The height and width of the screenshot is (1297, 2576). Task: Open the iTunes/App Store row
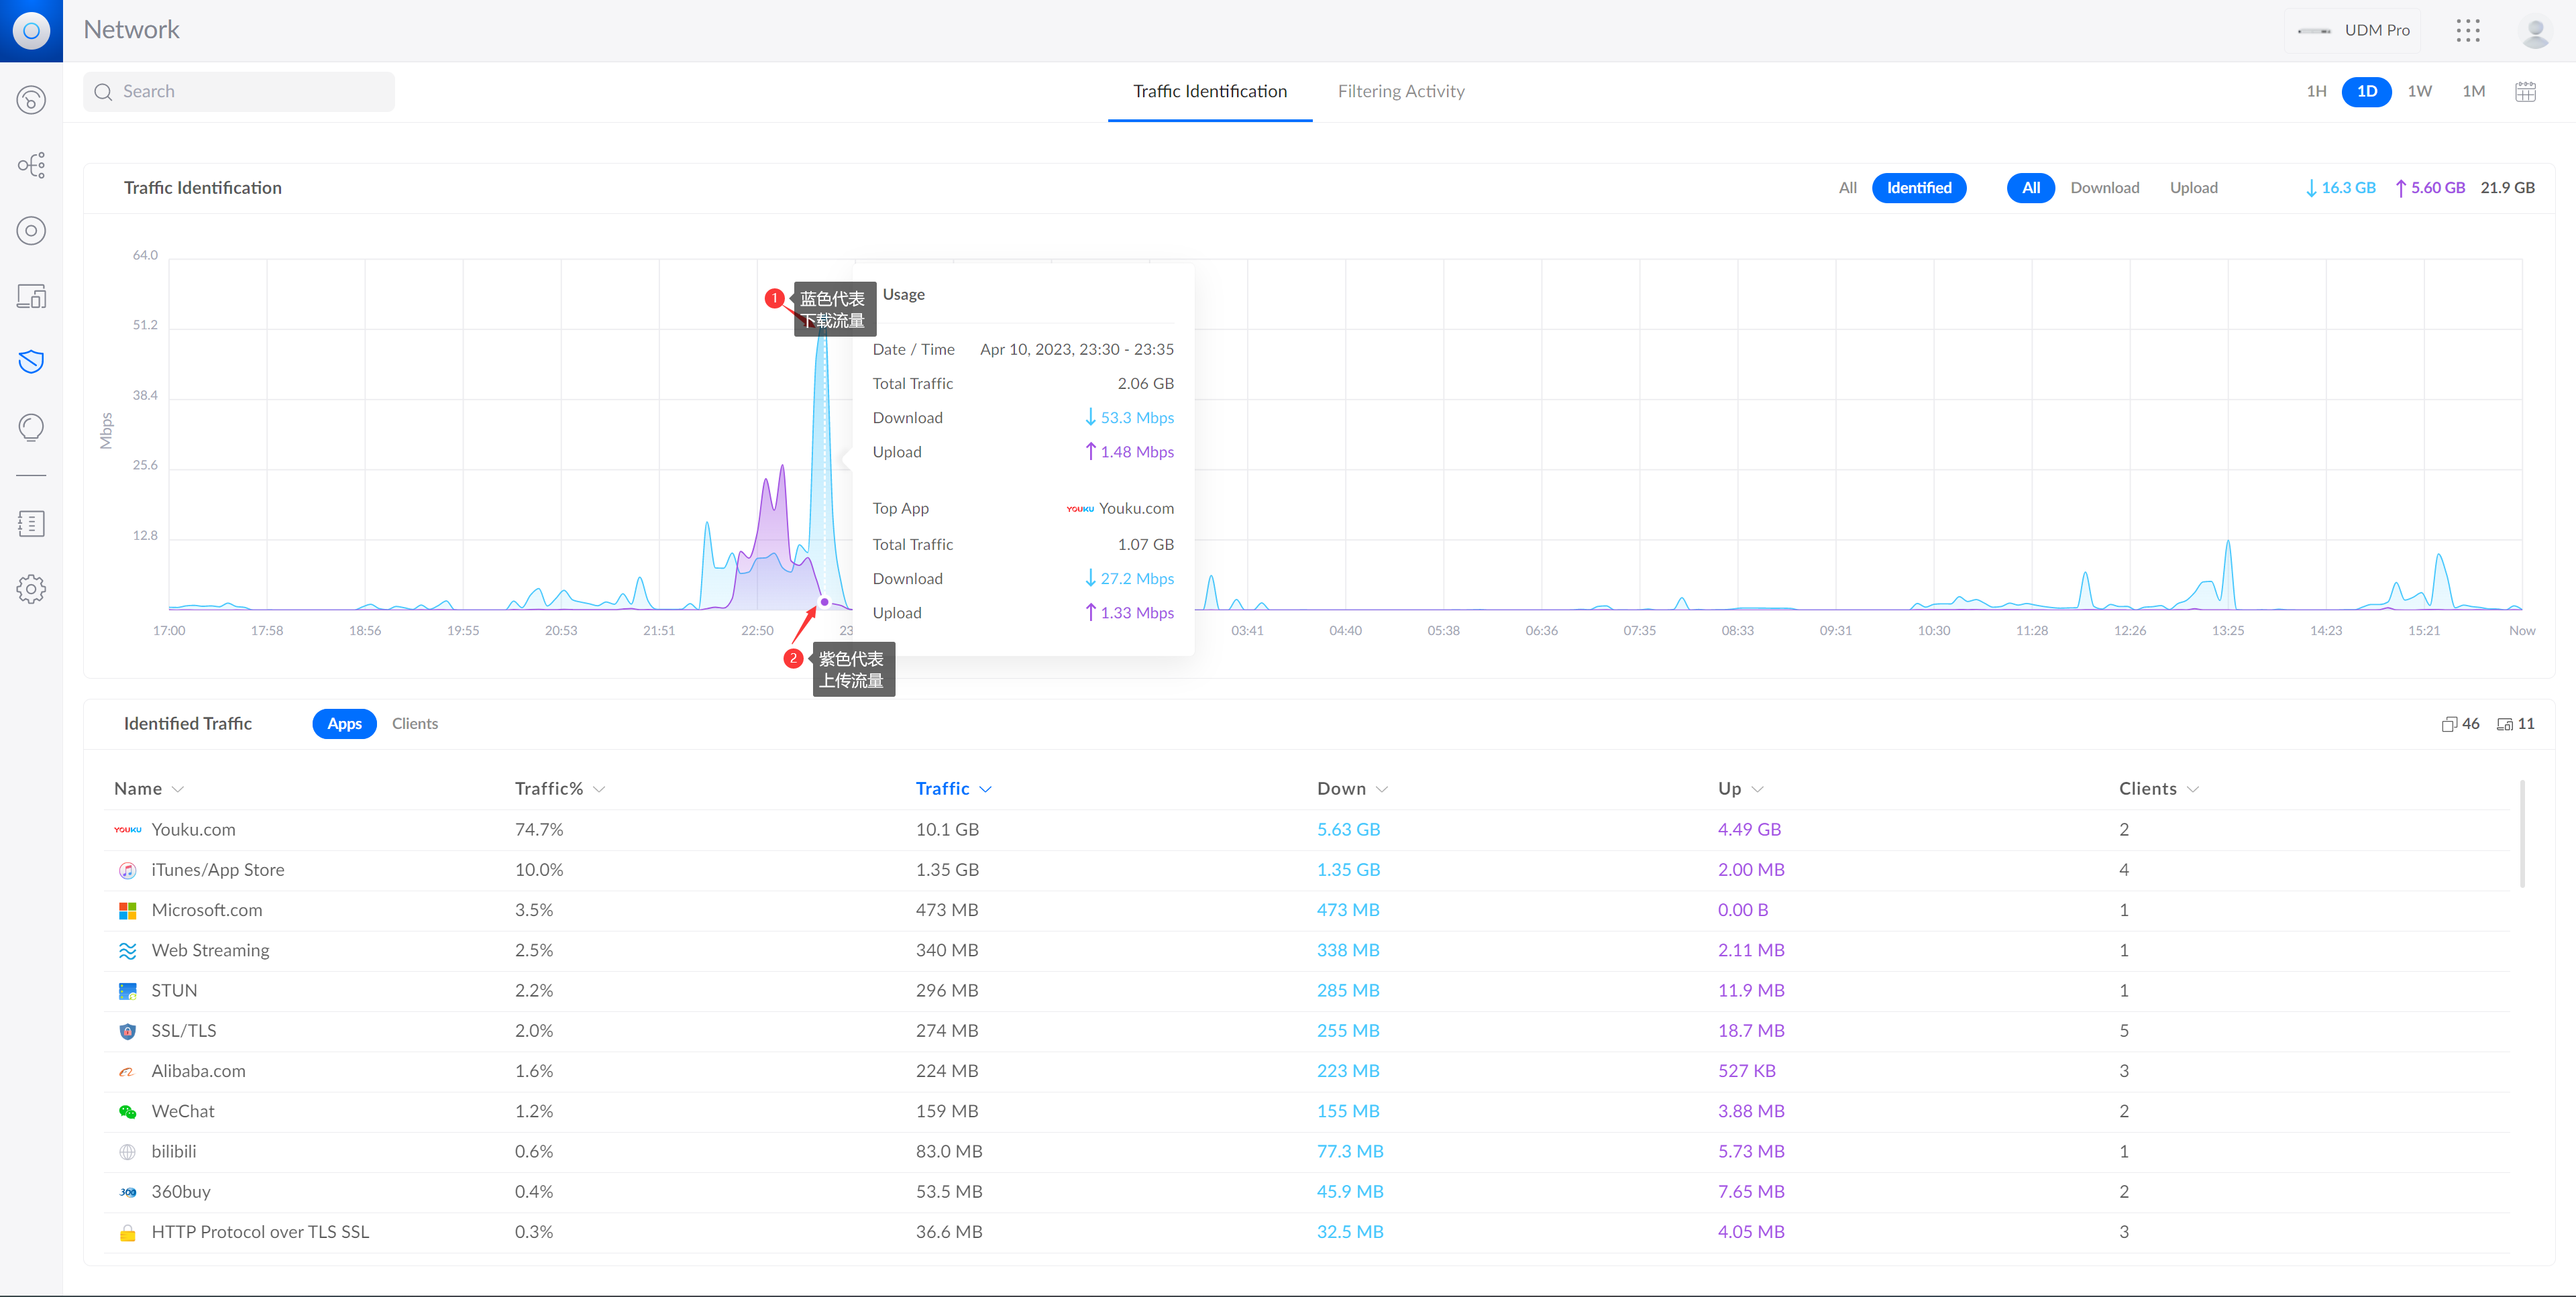(1306, 870)
